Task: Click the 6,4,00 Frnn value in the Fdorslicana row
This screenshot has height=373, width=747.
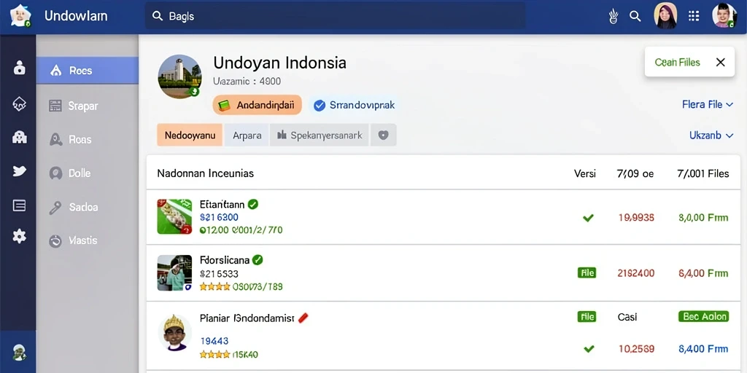Action: (x=703, y=274)
